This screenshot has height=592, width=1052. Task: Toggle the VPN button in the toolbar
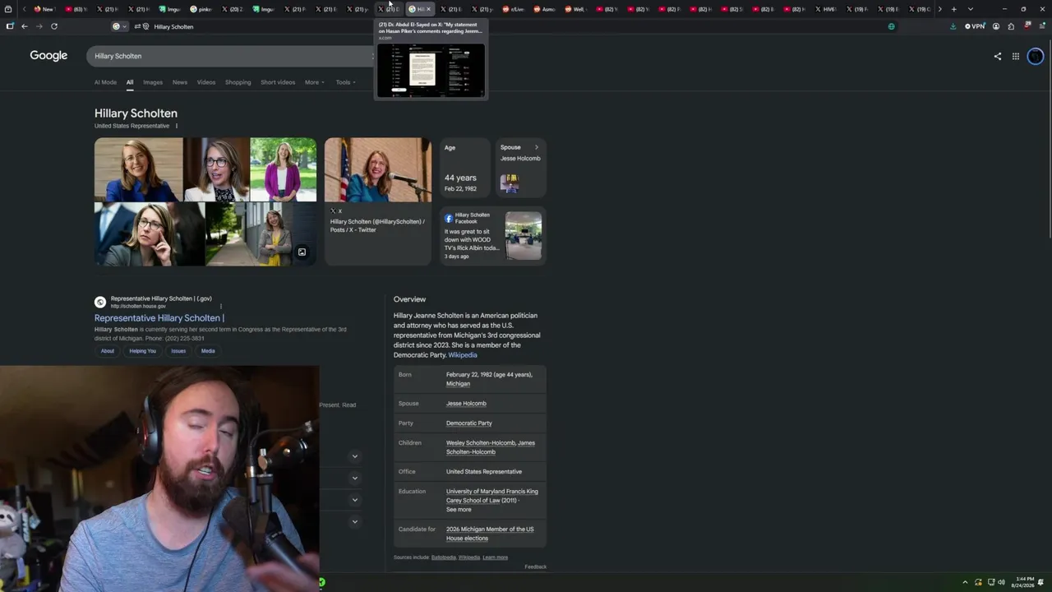coord(975,26)
